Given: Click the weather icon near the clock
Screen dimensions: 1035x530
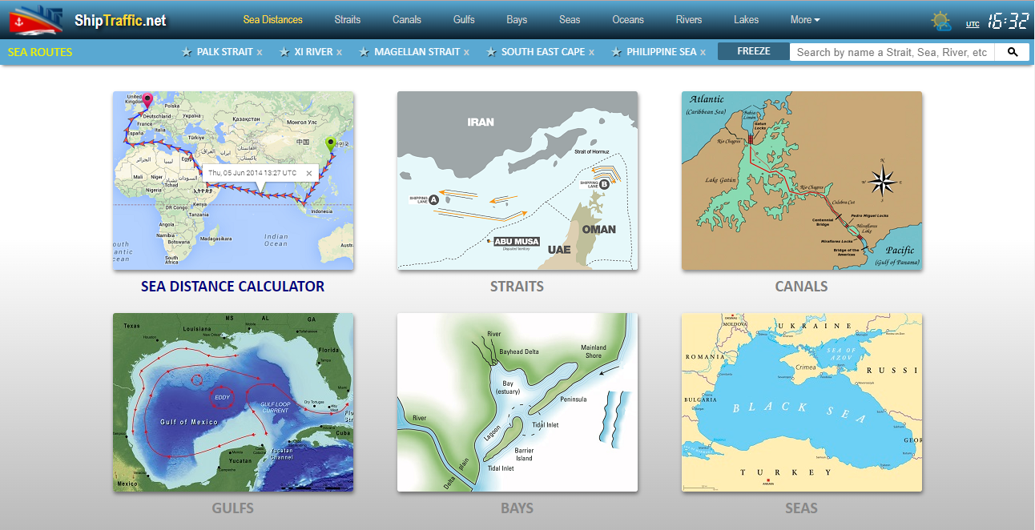Looking at the screenshot, I should [x=941, y=21].
